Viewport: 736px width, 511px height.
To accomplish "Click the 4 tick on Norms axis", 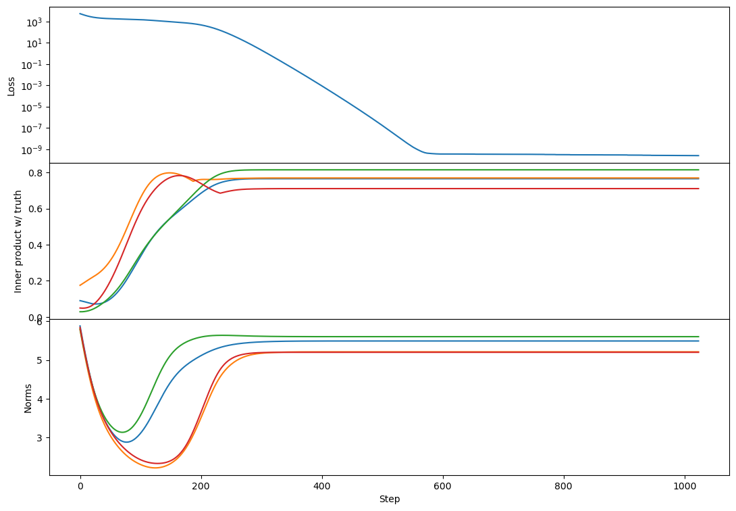I will tap(41, 399).
